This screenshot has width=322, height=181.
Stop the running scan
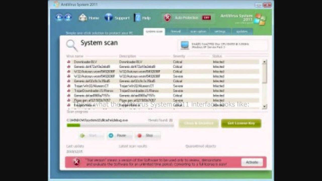click(148, 136)
